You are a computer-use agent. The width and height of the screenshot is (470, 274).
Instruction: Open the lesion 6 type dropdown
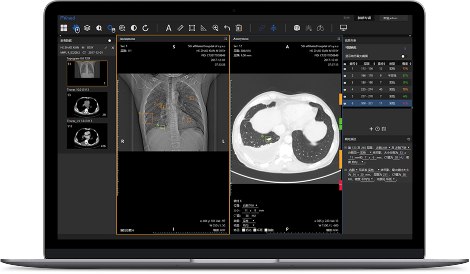(x=248, y=221)
